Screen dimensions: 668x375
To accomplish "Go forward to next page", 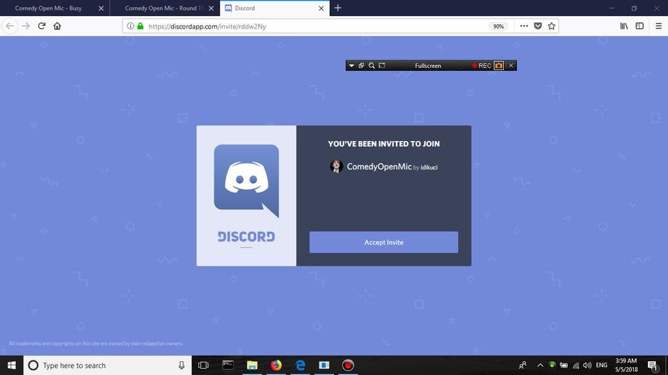I will pyautogui.click(x=26, y=26).
